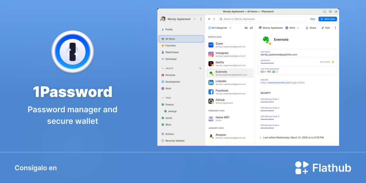The image size is (366, 183).
Task: Open the Instagram login entry
Action: coord(230,54)
